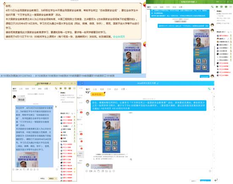Open the 设置 dropdown in the green-titled group window
233x184 pixels.
pyautogui.click(x=181, y=7)
